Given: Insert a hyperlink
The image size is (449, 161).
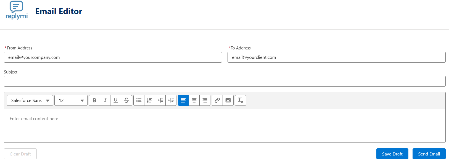Looking at the screenshot, I should pos(217,100).
